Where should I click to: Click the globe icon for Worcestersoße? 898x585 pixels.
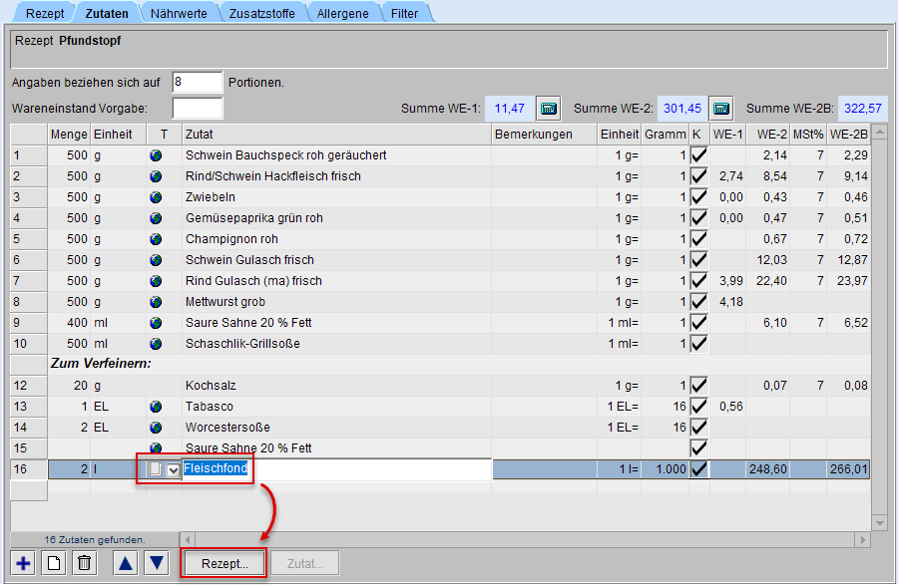pos(156,428)
